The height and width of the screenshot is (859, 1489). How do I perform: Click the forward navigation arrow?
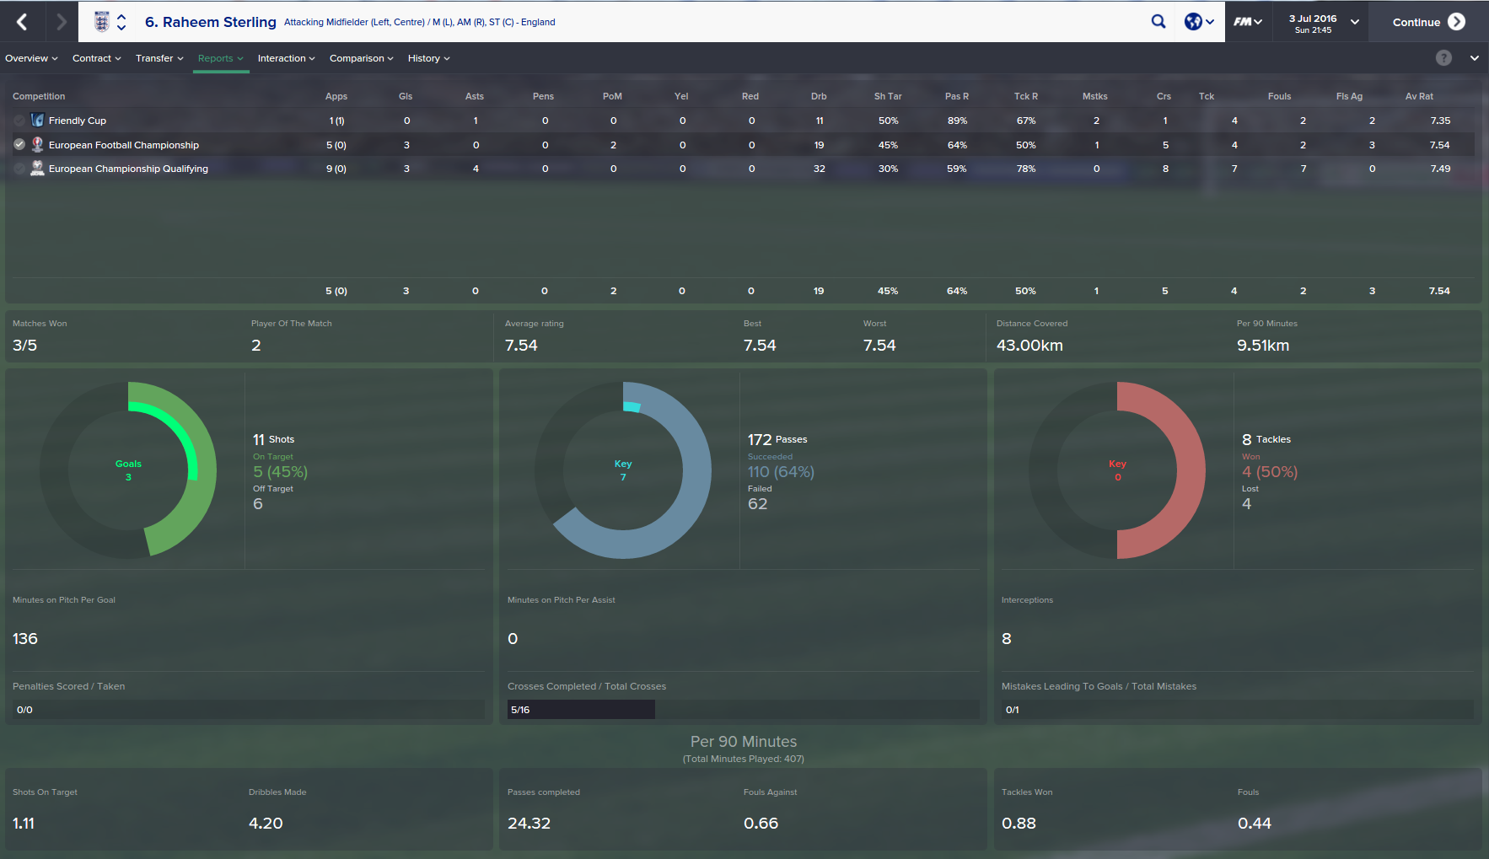61,22
